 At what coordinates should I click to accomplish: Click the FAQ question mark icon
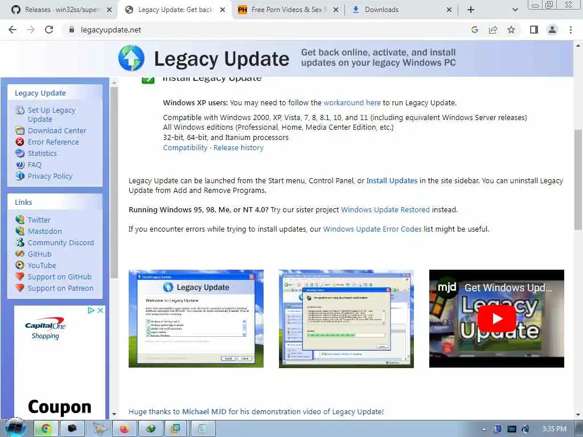point(20,164)
